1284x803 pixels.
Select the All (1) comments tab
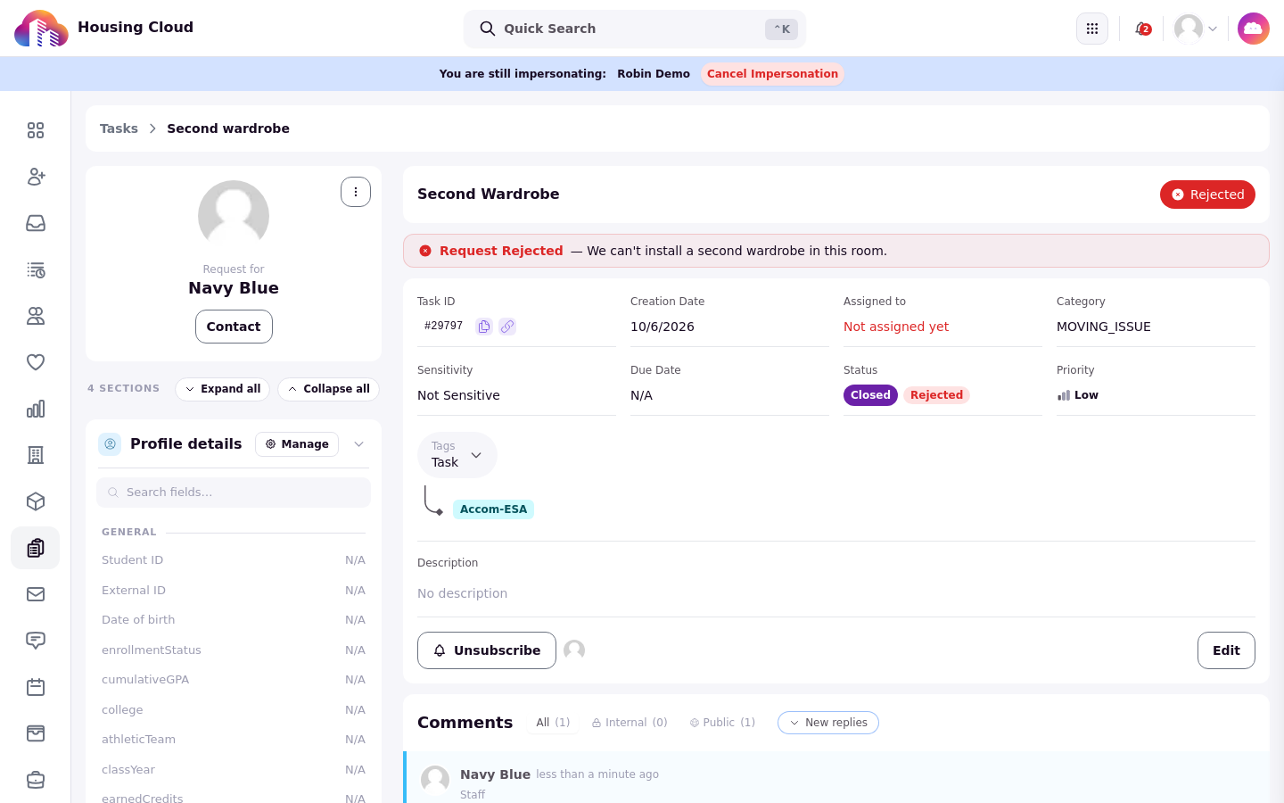553,723
